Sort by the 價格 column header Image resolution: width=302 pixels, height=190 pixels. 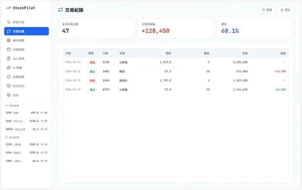tap(168, 53)
